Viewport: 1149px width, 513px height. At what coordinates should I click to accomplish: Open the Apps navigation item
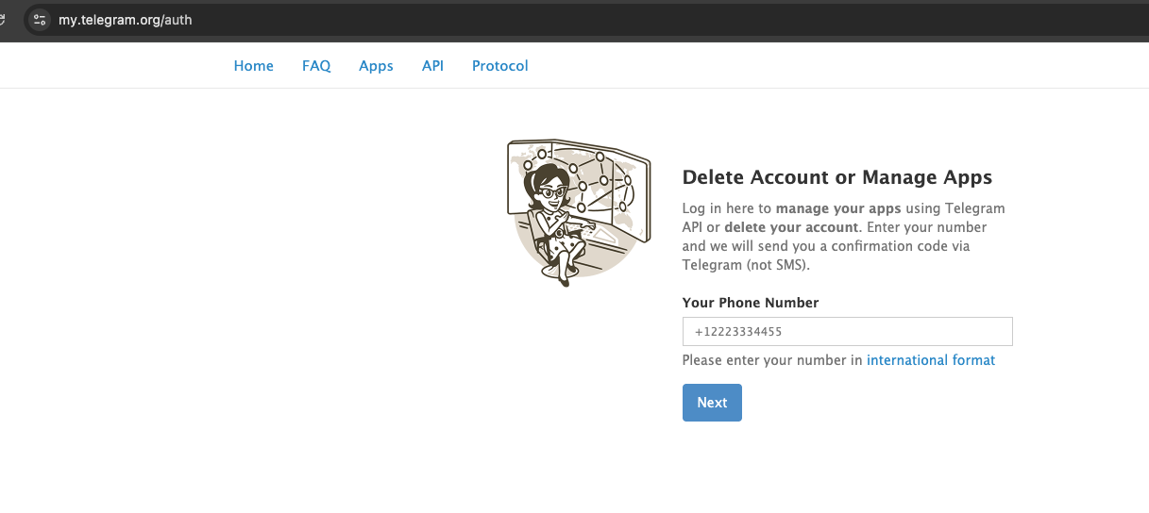click(376, 66)
